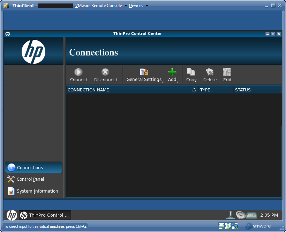Click the keyboard tray icon
The image size is (286, 232).
pyautogui.click(x=251, y=215)
